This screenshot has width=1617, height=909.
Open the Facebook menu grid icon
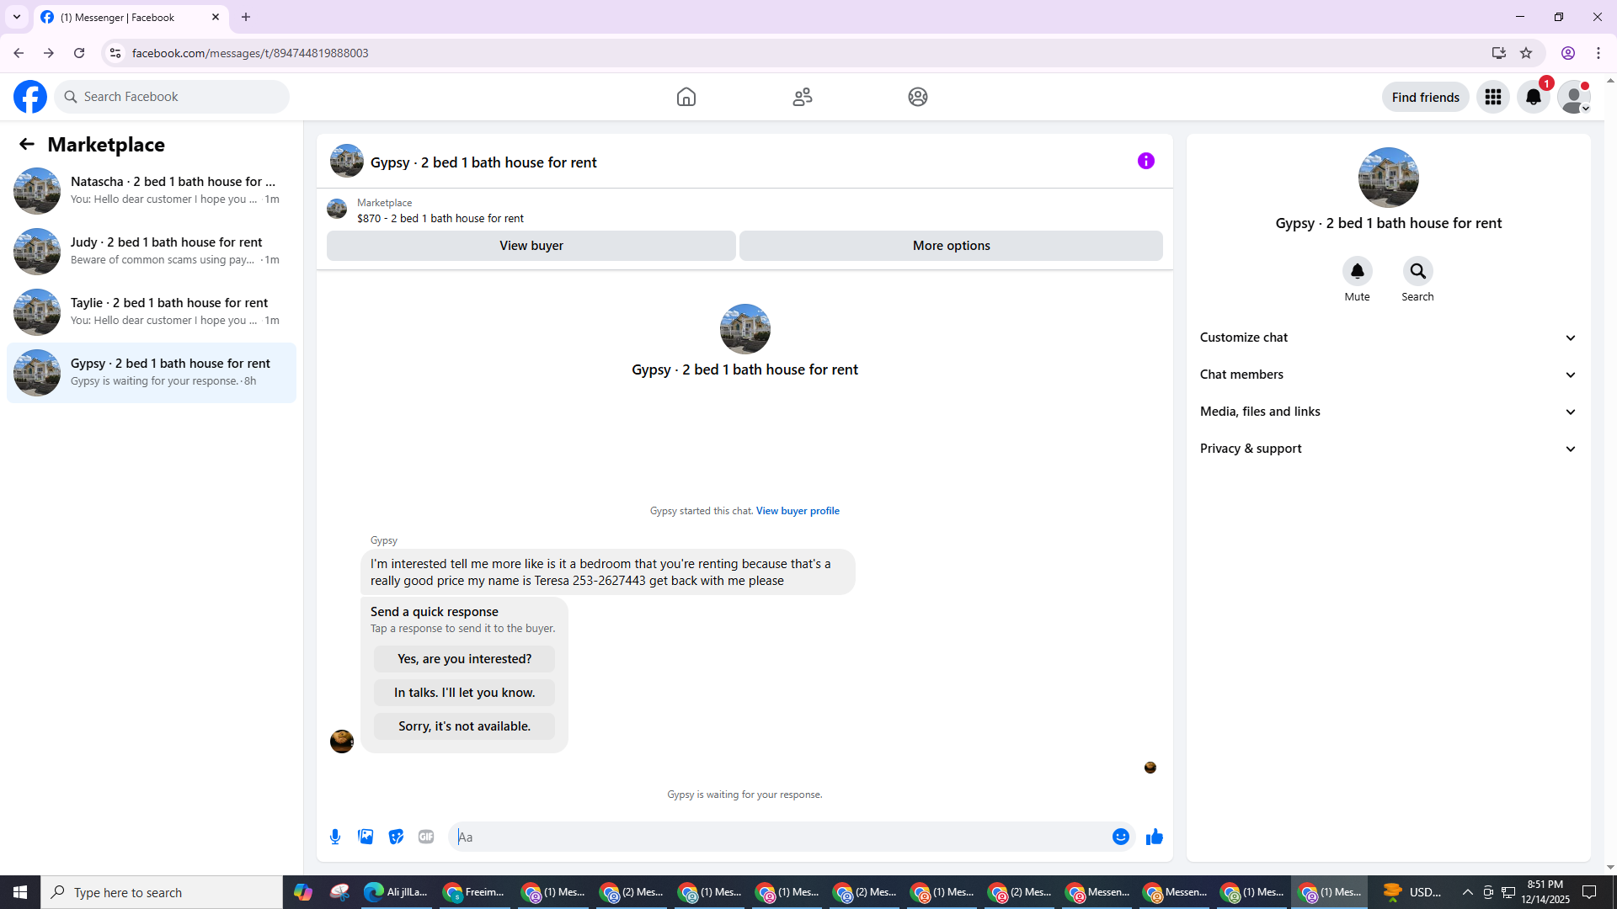point(1492,98)
